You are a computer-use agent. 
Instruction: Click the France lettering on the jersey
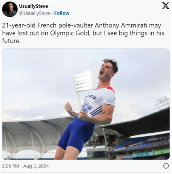[x=92, y=97]
